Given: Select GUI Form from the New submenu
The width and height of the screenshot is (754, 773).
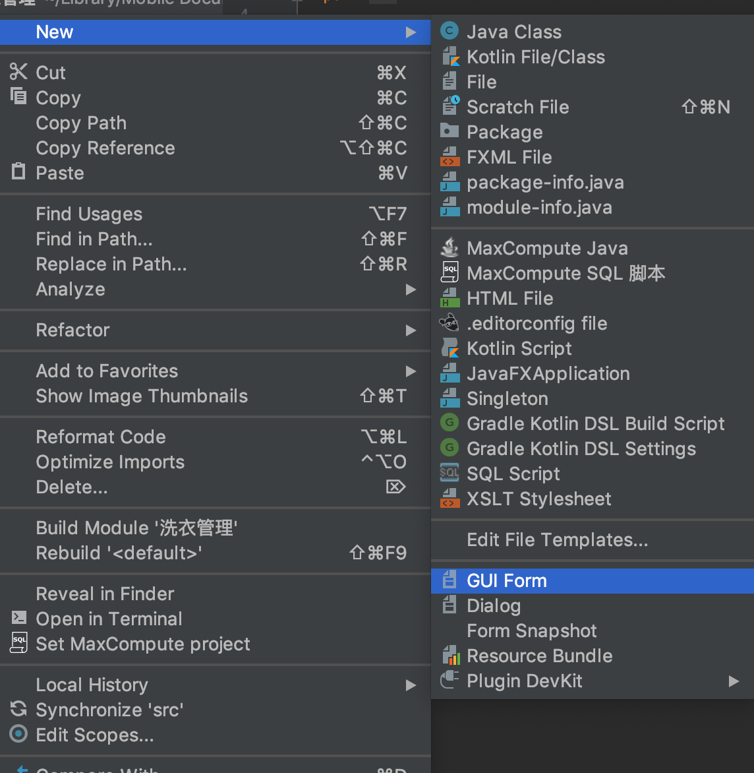Looking at the screenshot, I should [506, 581].
